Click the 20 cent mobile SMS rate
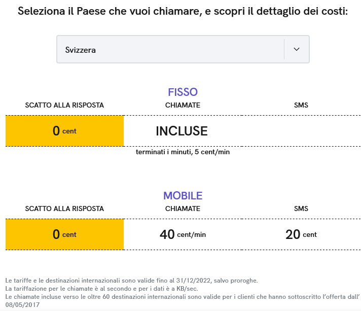The image size is (361, 311). [x=301, y=234]
